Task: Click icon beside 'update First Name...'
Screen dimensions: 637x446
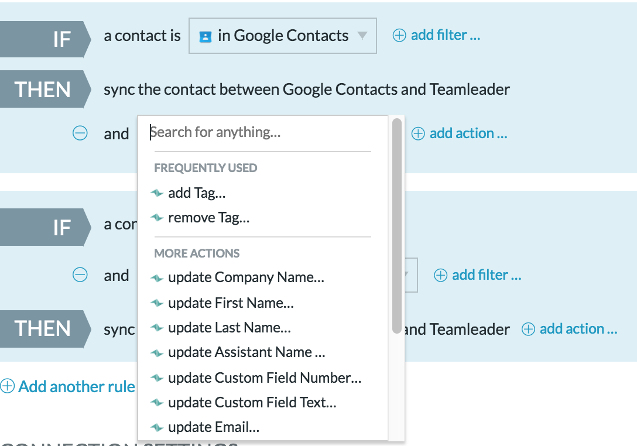Action: click(157, 303)
